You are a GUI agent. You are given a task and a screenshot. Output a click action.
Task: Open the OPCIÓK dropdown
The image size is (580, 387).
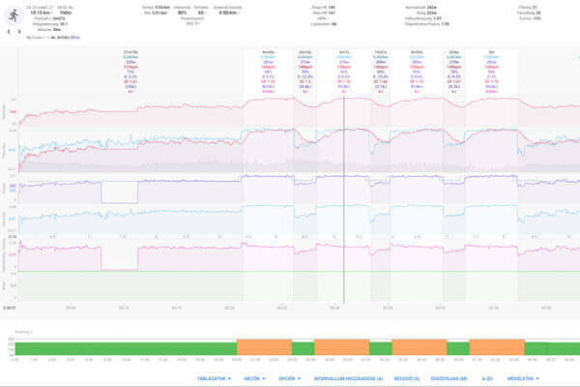coord(288,378)
